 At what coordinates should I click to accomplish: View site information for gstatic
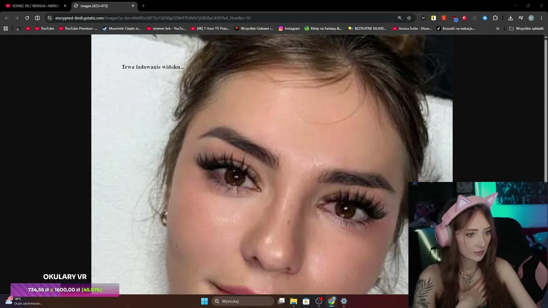(x=50, y=18)
